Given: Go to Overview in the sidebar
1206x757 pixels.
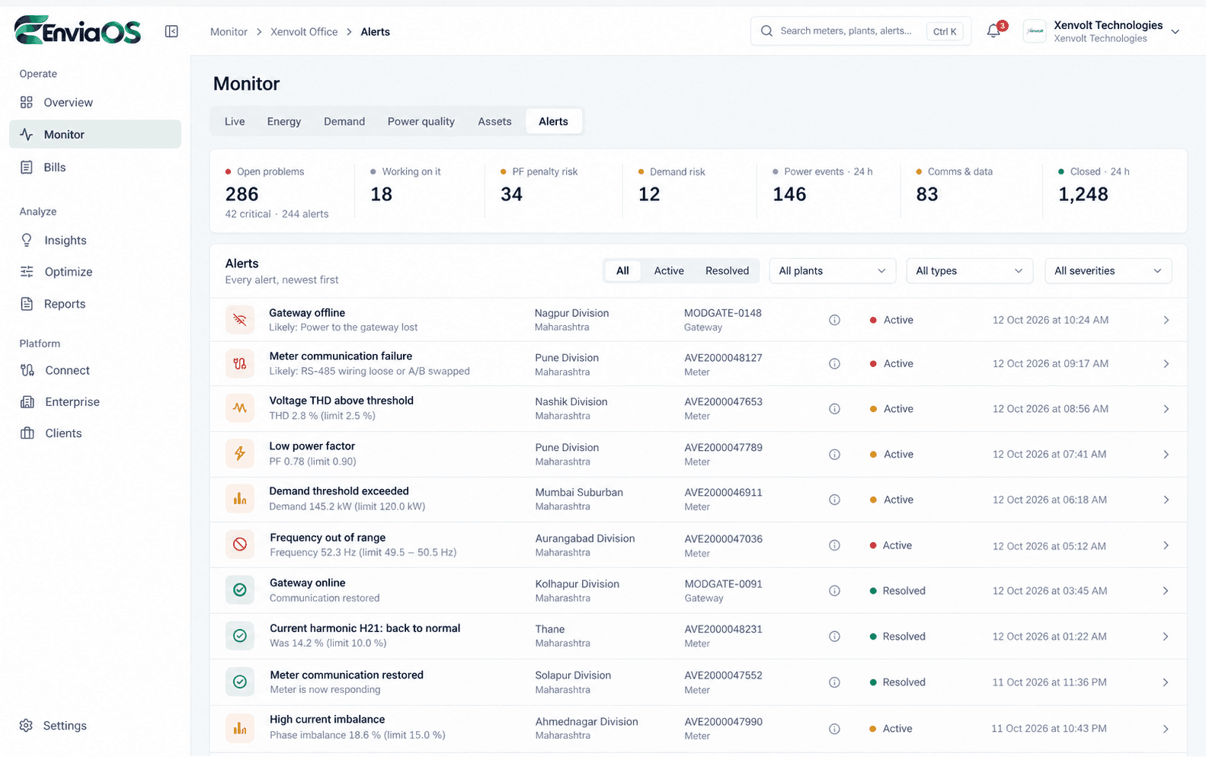Looking at the screenshot, I should 95,103.
